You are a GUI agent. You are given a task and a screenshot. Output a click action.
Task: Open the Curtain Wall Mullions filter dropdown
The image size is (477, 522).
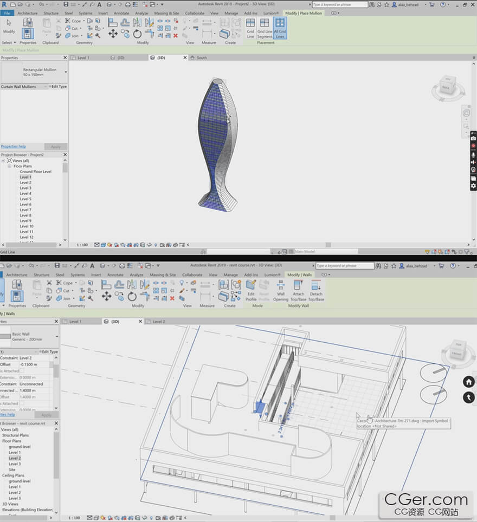(46, 87)
